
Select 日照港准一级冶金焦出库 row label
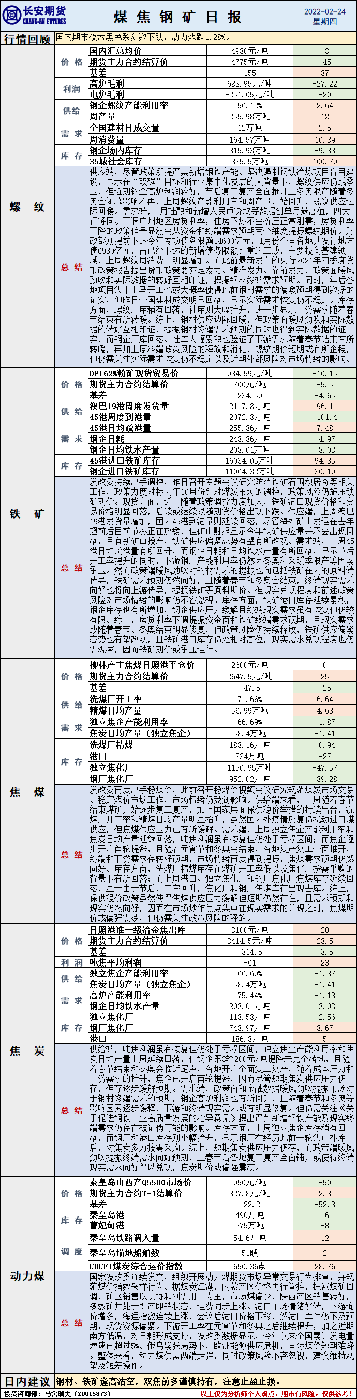pyautogui.click(x=138, y=930)
